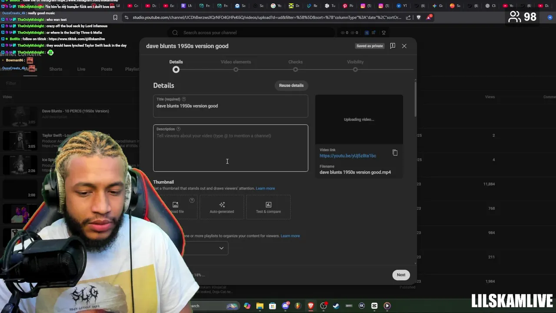Copy the video link with the copy icon
Image resolution: width=556 pixels, height=313 pixels.
point(395,153)
